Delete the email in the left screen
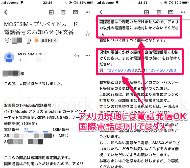This screenshot has width=190, height=168. (x=63, y=12)
